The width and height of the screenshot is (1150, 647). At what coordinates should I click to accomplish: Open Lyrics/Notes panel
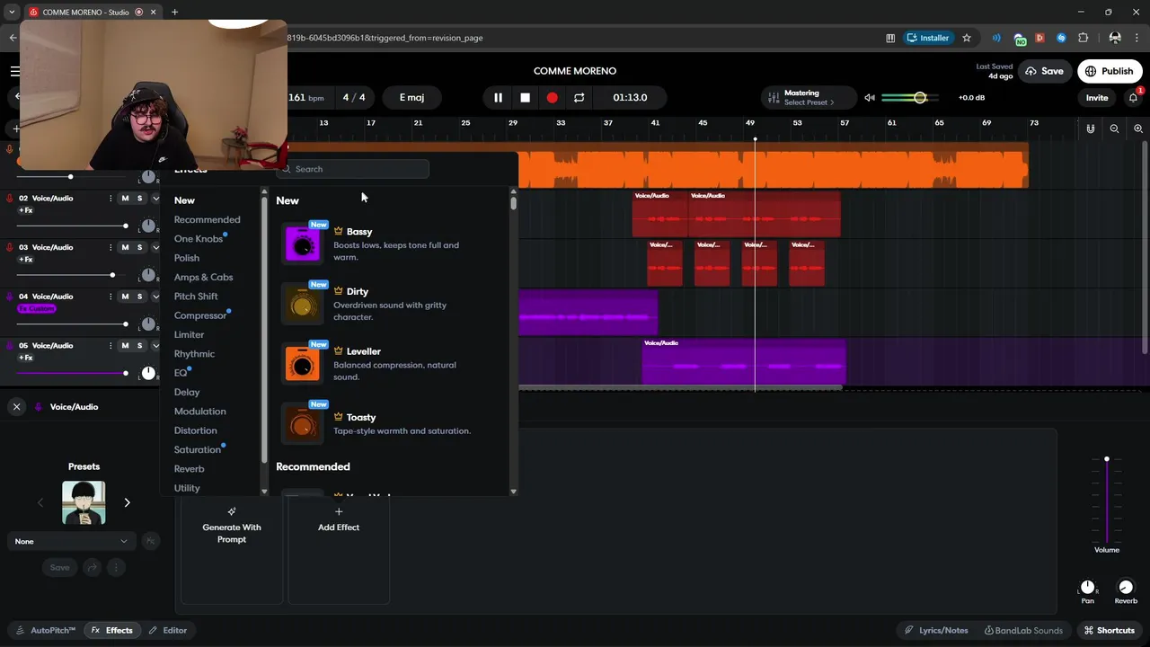pos(936,630)
